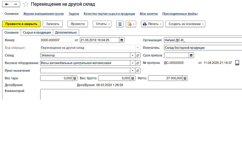Switch to Сырье и продукция tab
The width and height of the screenshot is (242, 145).
coord(37,33)
